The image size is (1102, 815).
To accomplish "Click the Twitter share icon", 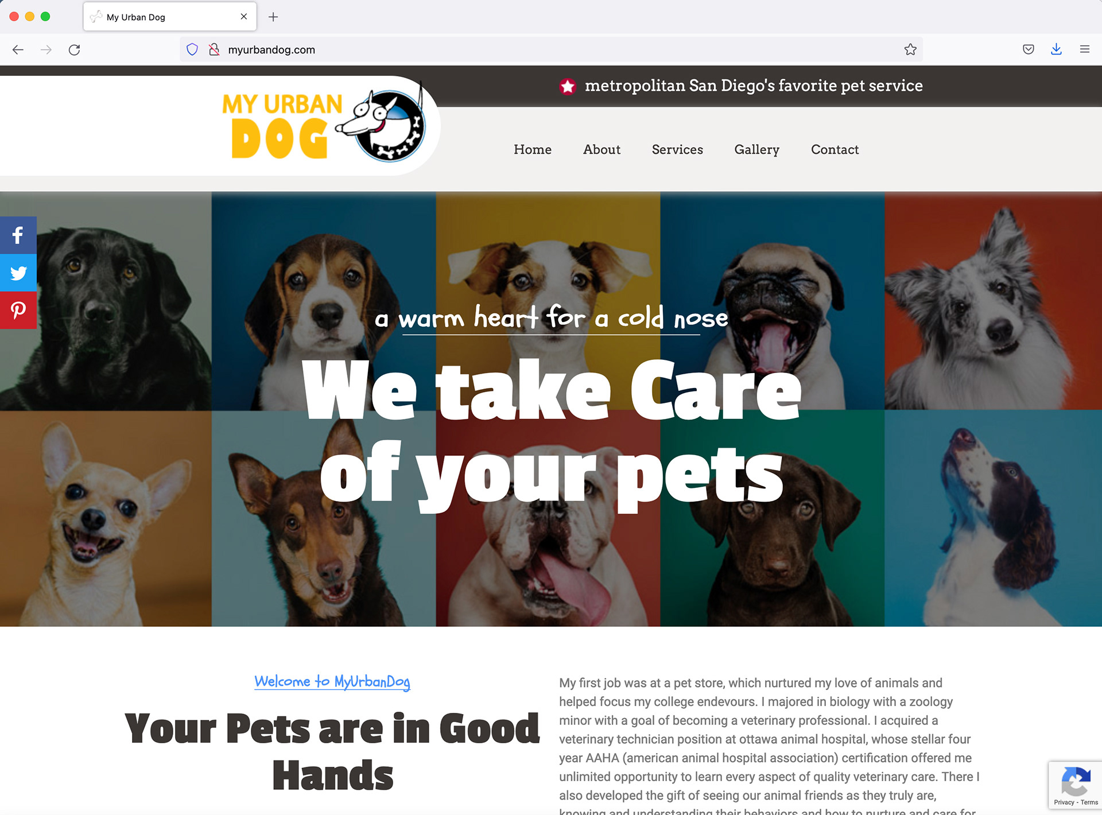I will coord(18,273).
